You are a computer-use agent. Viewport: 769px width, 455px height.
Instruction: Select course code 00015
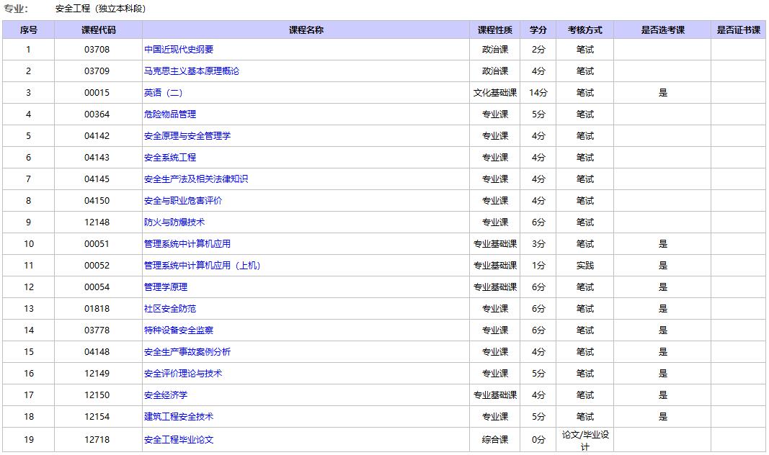pyautogui.click(x=97, y=93)
